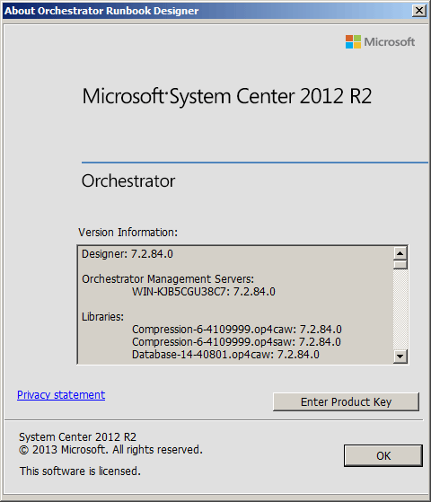Screen dimensions: 431x502
Task: Select the WIN-KJB5CGU38C7 server entry line
Action: 203,292
